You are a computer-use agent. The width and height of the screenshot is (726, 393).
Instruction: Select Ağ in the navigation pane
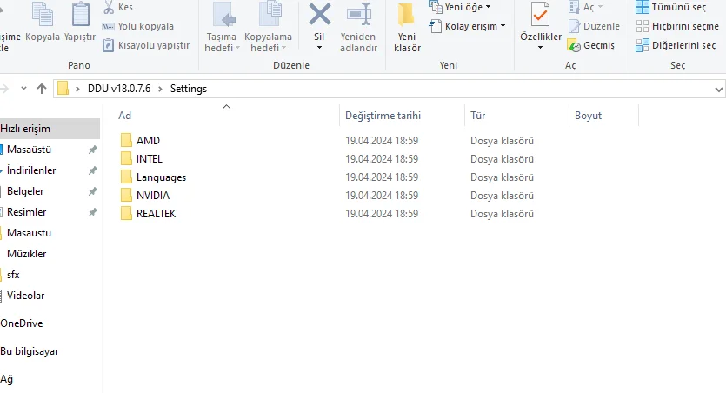[6, 380]
